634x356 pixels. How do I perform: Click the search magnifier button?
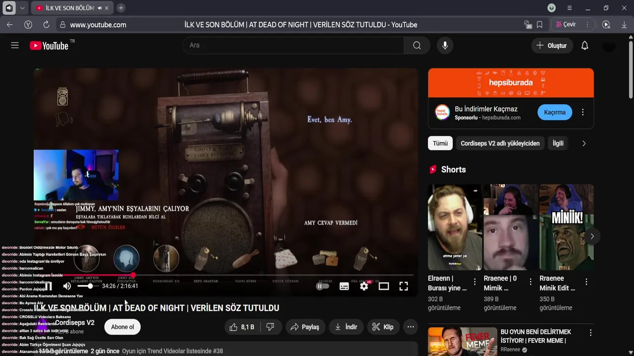pyautogui.click(x=417, y=45)
